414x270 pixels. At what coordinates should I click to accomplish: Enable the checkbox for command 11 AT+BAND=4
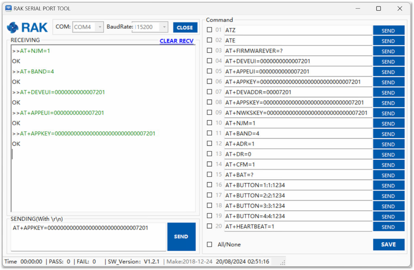(209, 133)
